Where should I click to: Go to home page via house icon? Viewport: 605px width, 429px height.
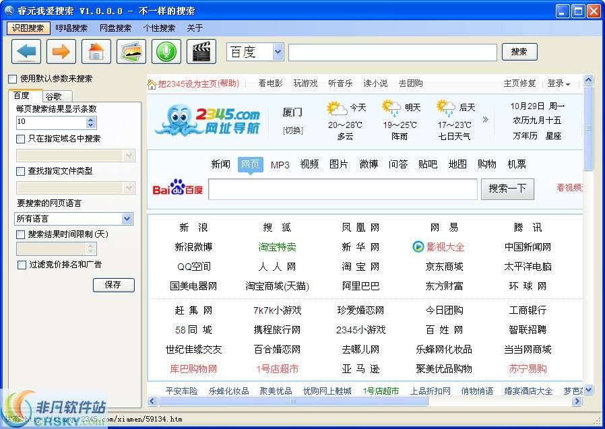click(96, 52)
